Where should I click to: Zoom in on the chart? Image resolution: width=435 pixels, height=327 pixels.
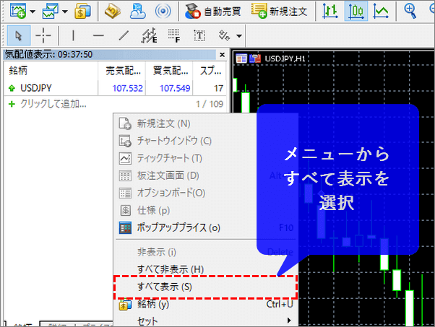410,11
